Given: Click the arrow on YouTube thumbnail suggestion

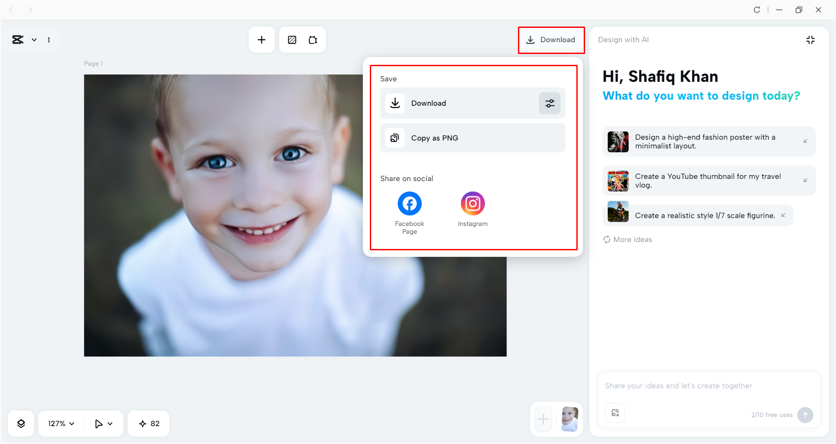Looking at the screenshot, I should (806, 180).
